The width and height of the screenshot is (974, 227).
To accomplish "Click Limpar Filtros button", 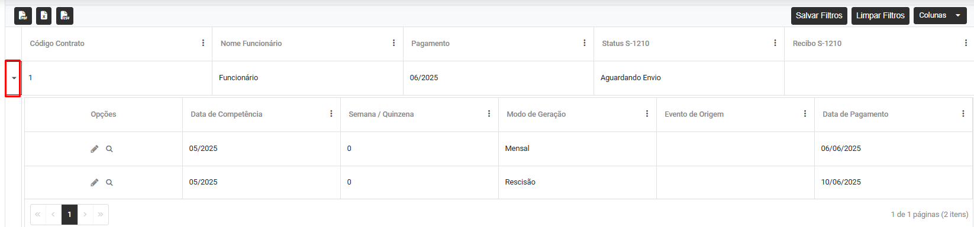I will [881, 16].
